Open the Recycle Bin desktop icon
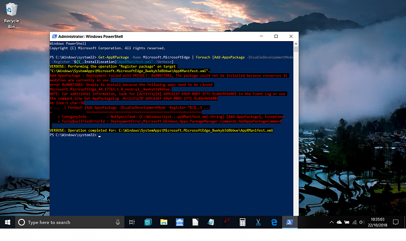 coord(11,16)
